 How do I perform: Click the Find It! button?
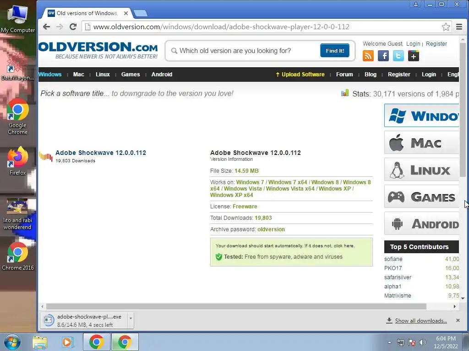(335, 50)
